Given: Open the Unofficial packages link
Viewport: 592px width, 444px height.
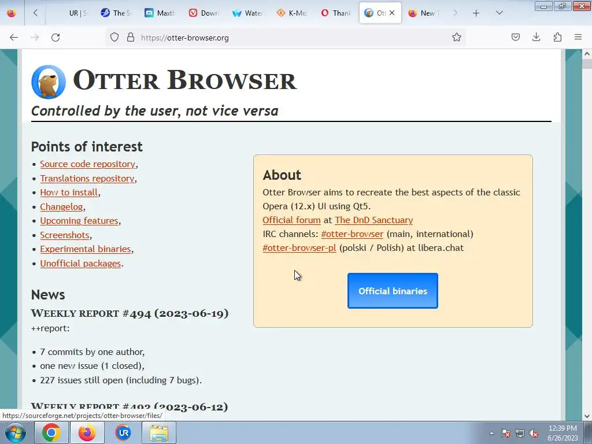Looking at the screenshot, I should [x=80, y=264].
